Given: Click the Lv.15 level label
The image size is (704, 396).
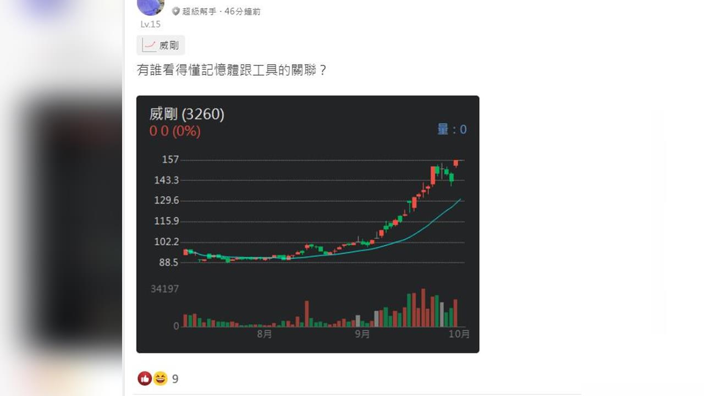Looking at the screenshot, I should tap(150, 24).
